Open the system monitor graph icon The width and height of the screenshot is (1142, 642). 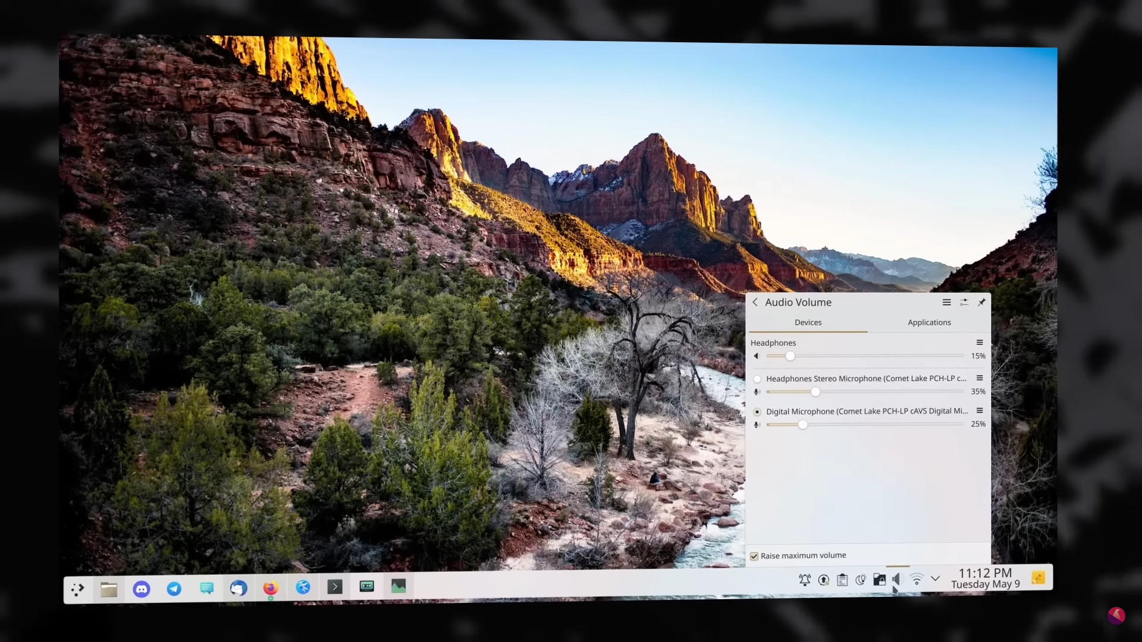399,587
